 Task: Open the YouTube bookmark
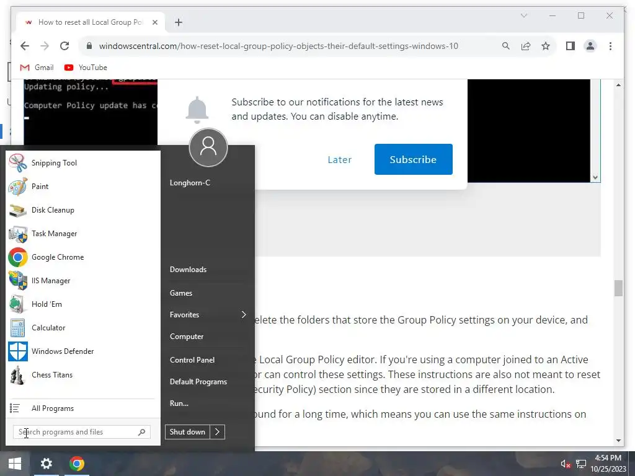pyautogui.click(x=86, y=68)
